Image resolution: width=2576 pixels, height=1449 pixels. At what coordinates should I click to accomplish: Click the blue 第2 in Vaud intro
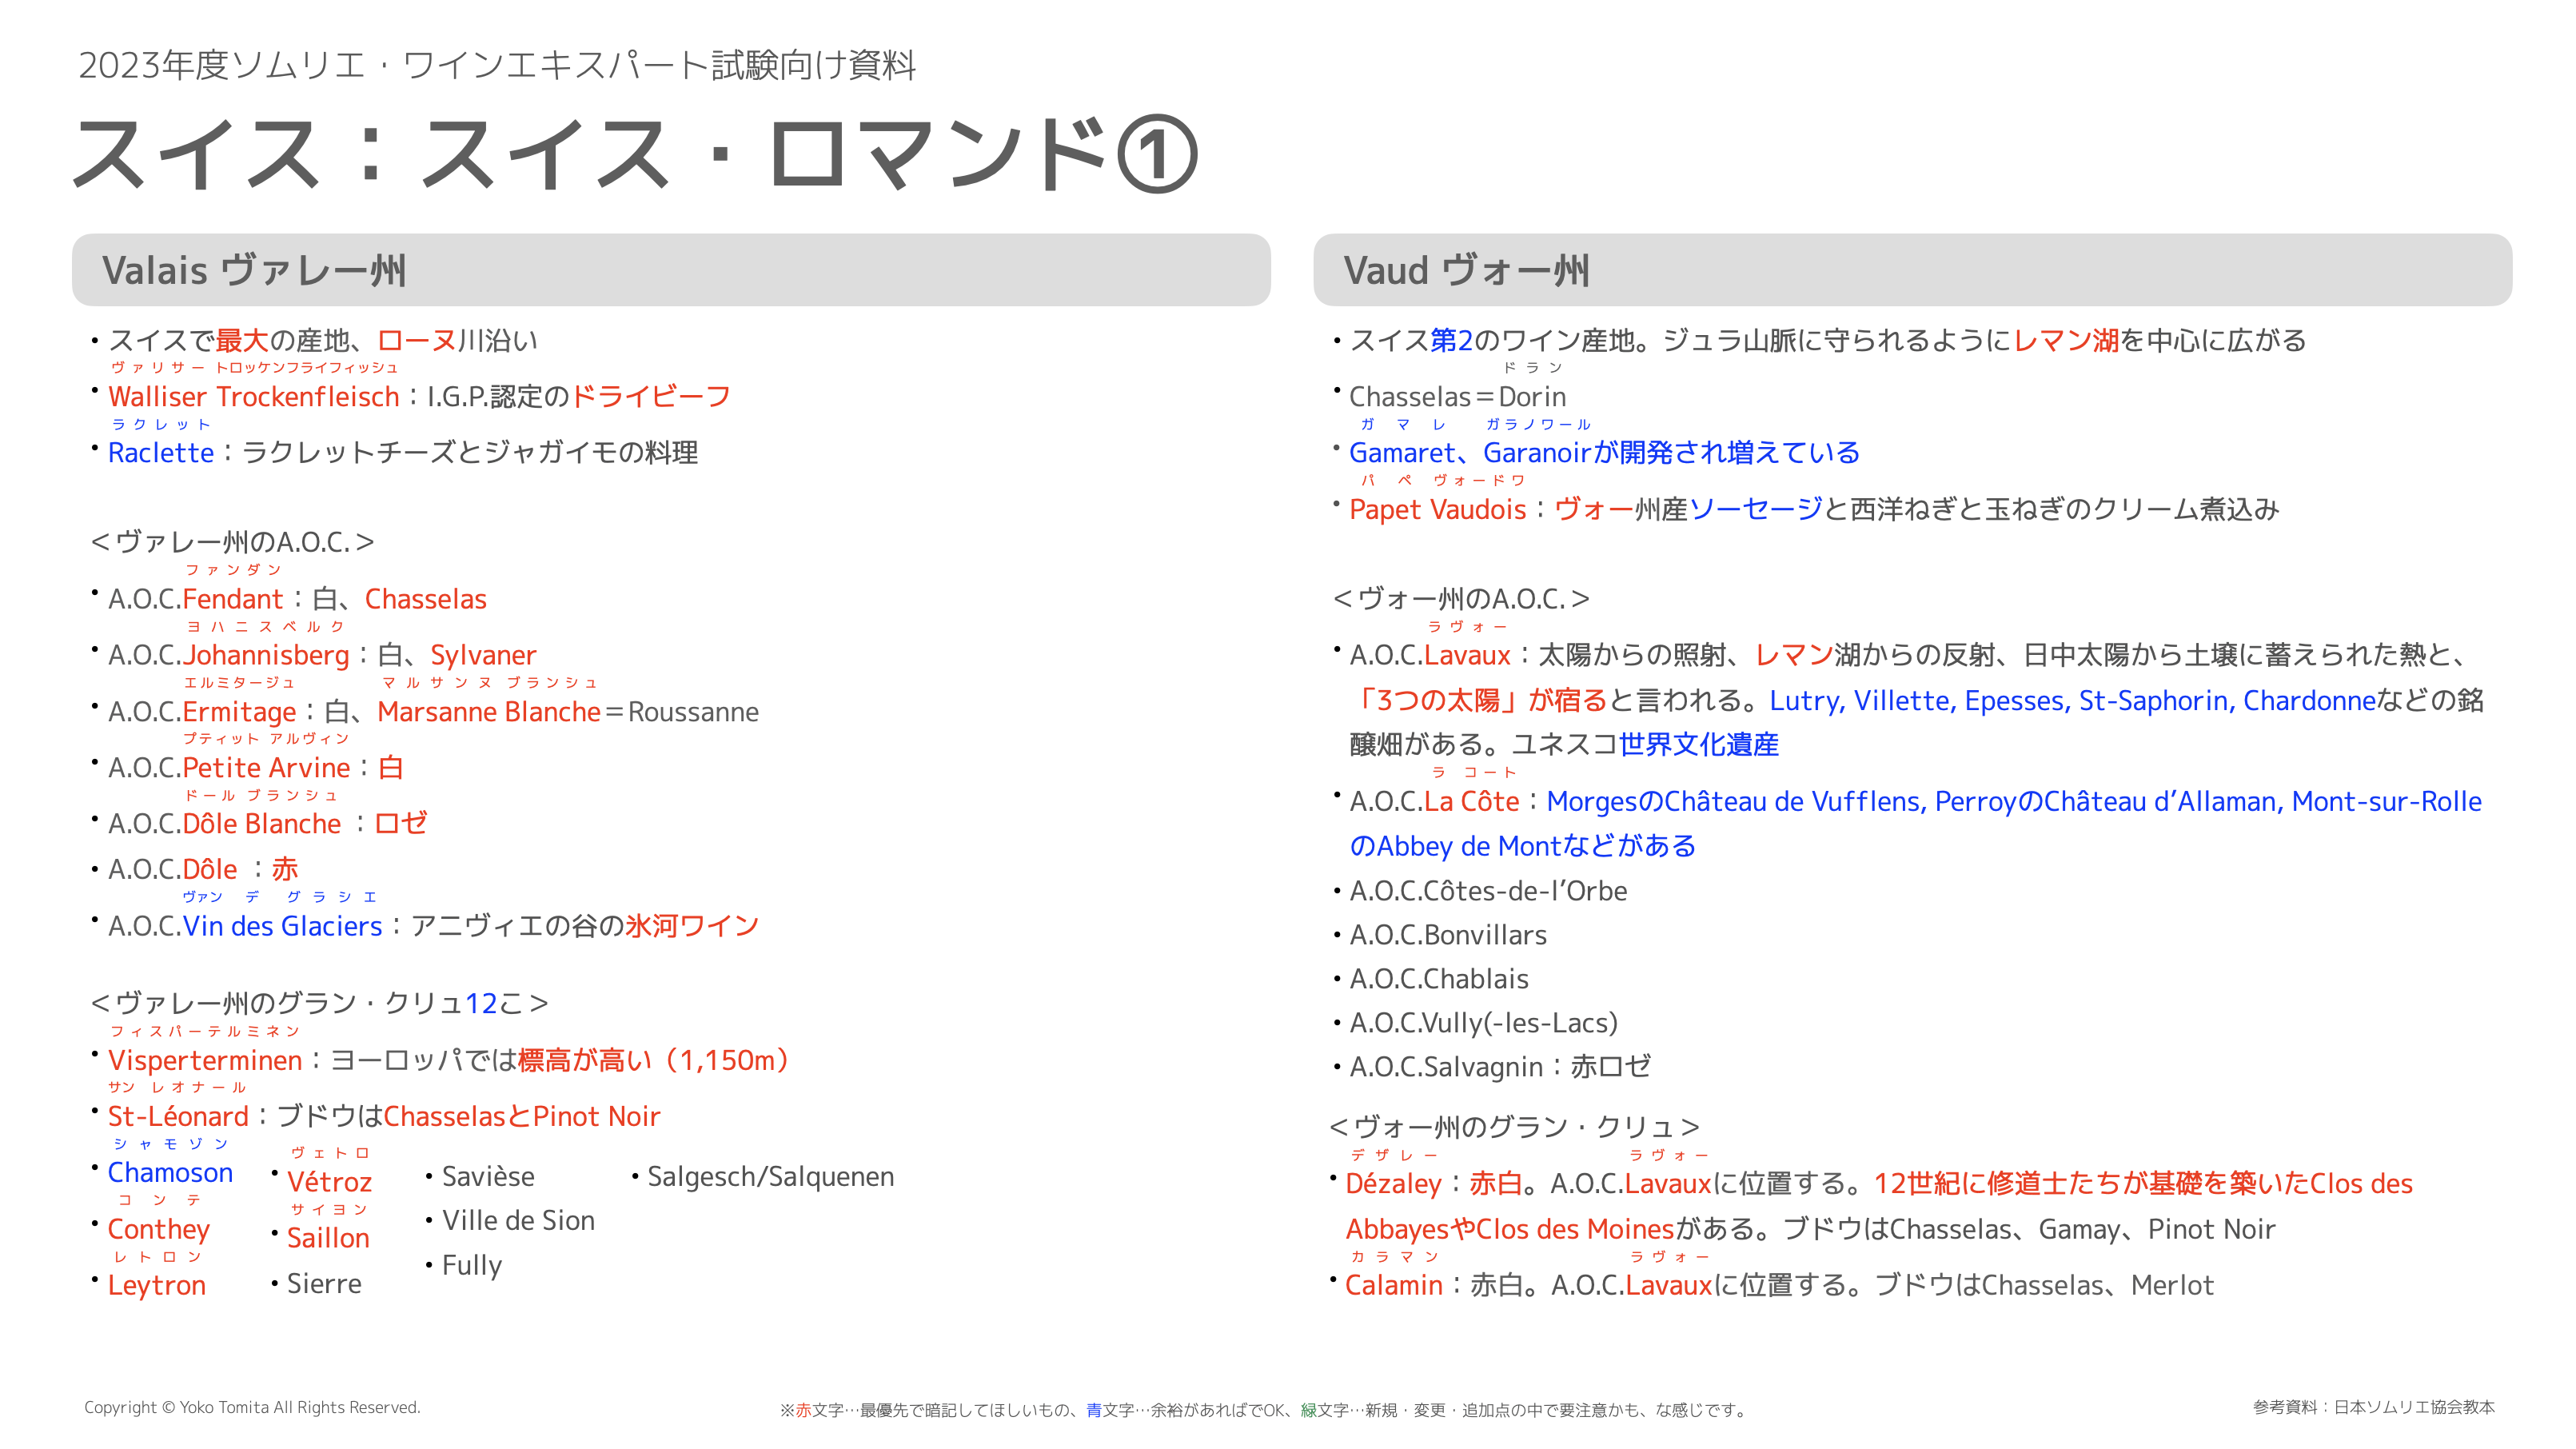[1452, 341]
